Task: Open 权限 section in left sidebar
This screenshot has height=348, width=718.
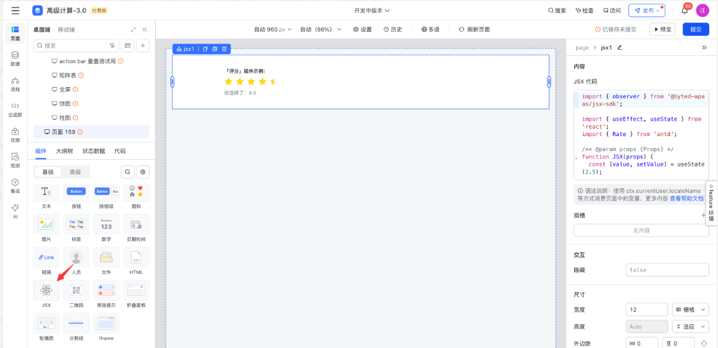Action: coord(15,135)
